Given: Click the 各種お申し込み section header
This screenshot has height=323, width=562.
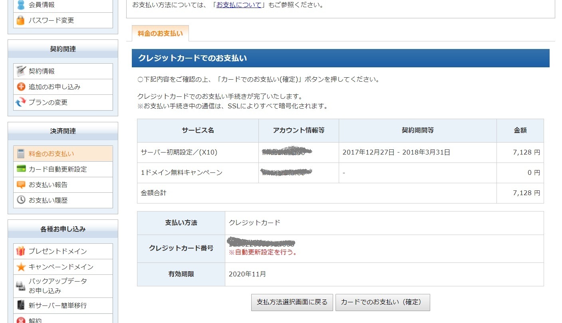Looking at the screenshot, I should pyautogui.click(x=63, y=229).
